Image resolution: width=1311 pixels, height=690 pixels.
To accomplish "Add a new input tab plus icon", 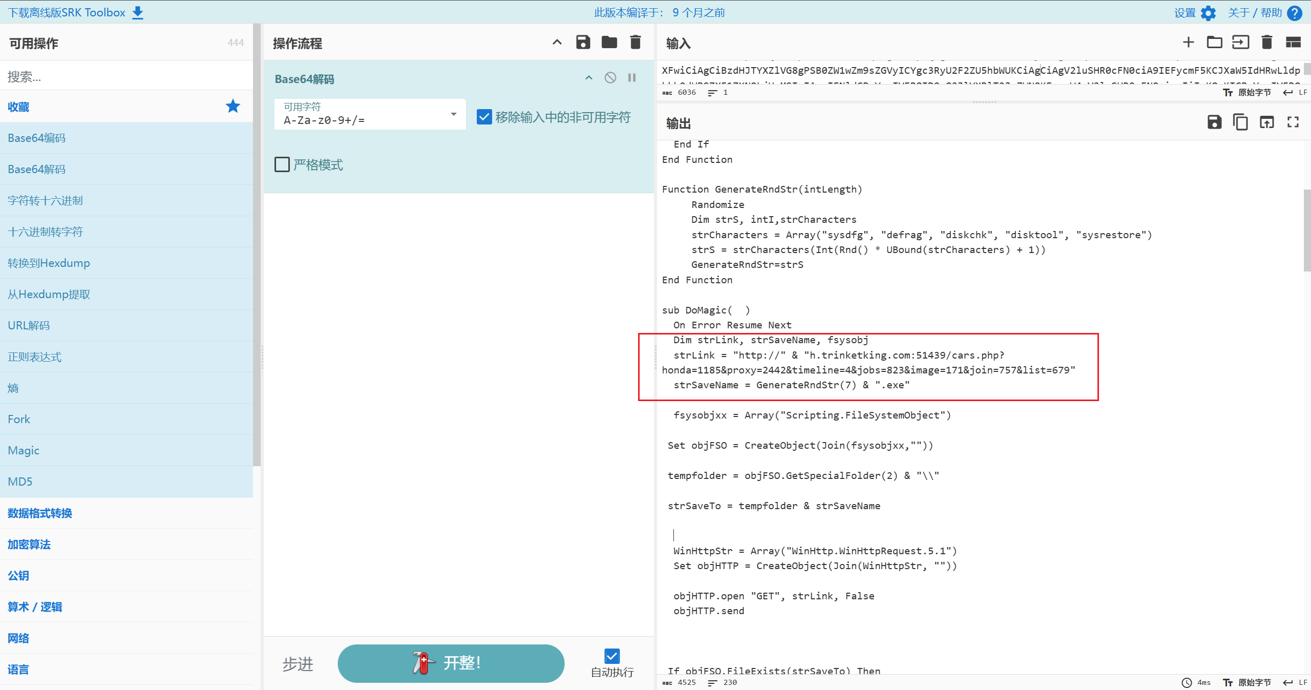I will [x=1189, y=43].
